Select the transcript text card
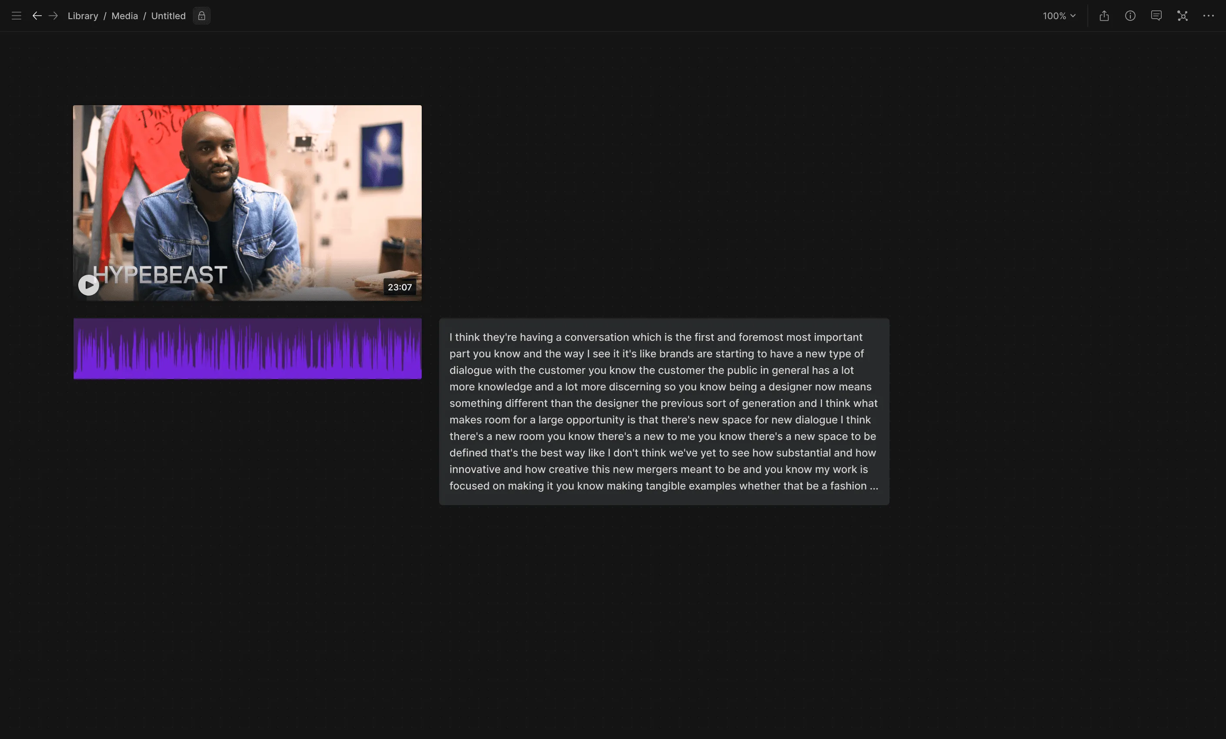The height and width of the screenshot is (739, 1226). (x=664, y=412)
